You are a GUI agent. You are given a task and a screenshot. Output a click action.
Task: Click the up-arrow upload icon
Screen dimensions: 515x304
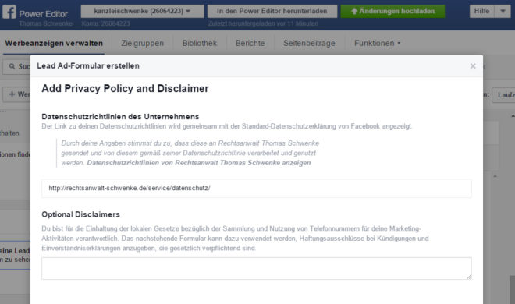[x=354, y=11]
